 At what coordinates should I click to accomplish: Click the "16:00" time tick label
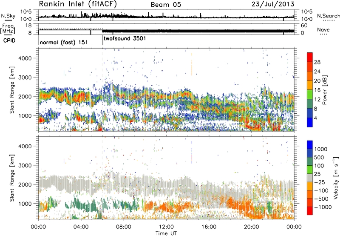click(x=209, y=227)
